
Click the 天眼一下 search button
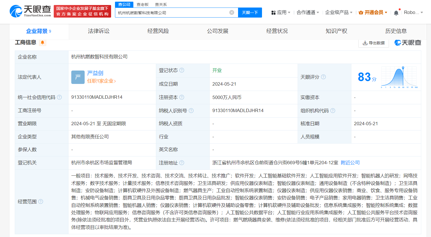point(250,12)
